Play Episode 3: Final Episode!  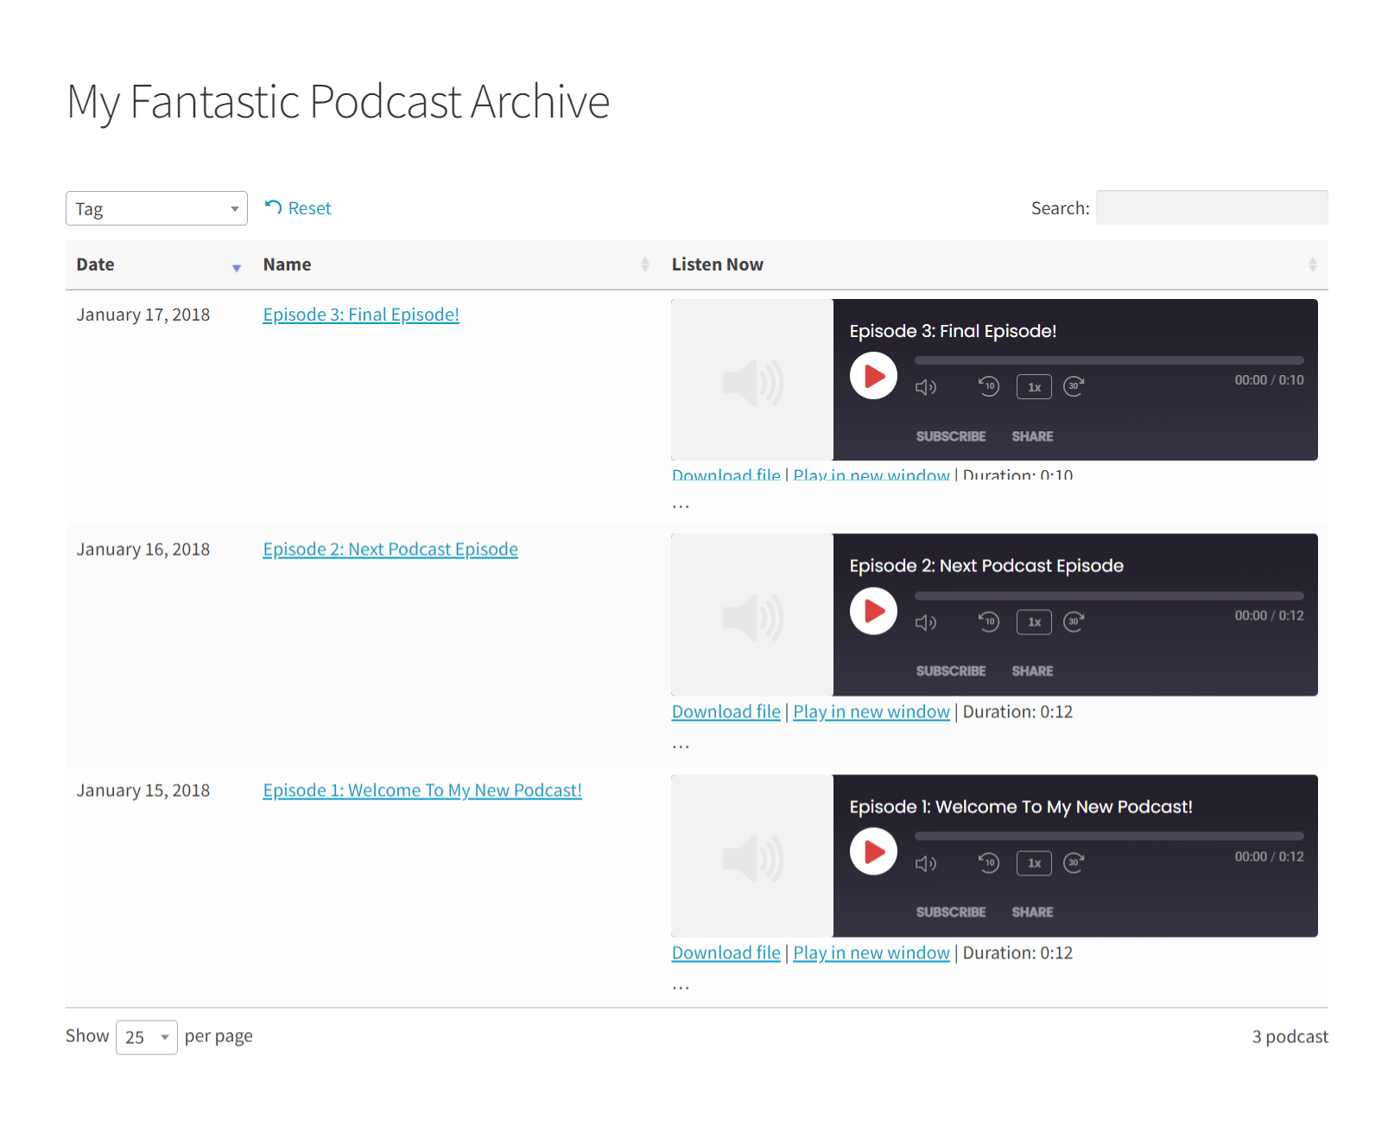(x=873, y=376)
